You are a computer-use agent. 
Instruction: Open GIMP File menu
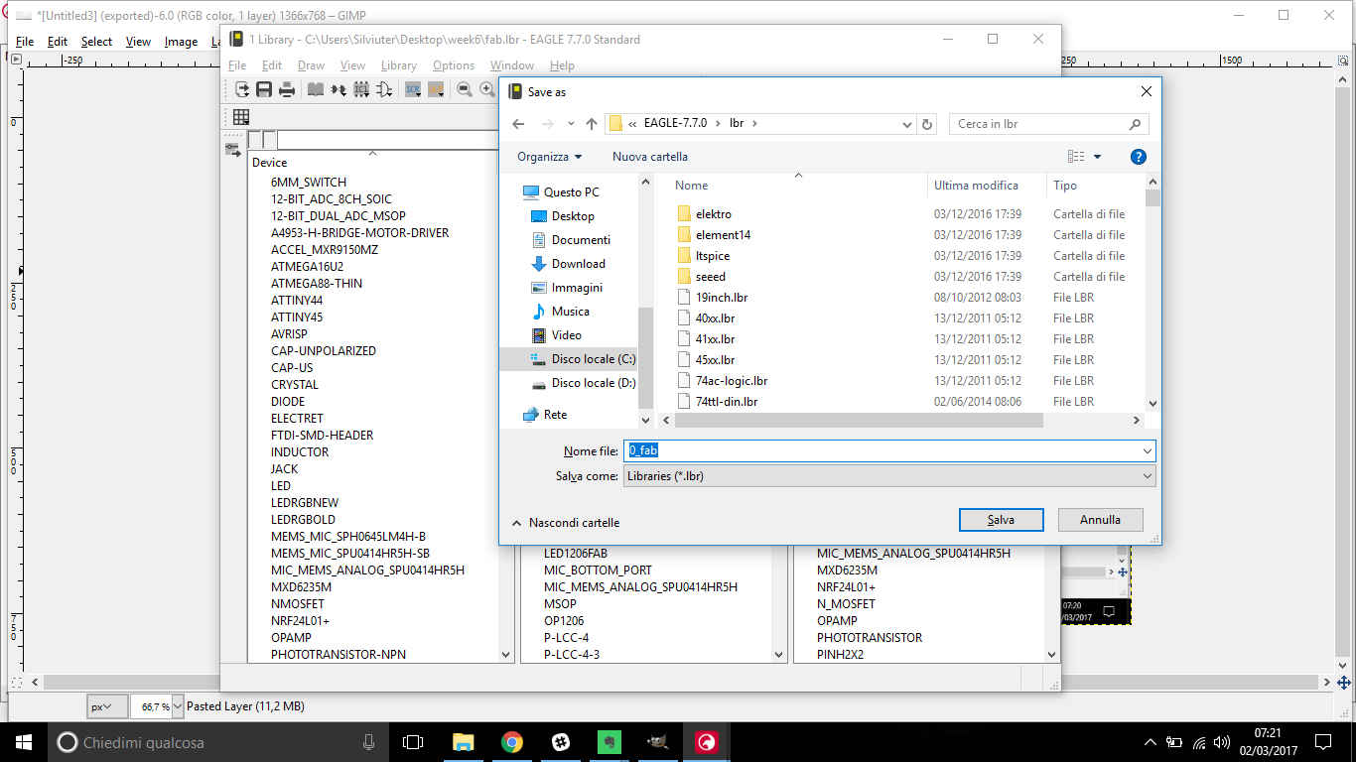coord(25,42)
